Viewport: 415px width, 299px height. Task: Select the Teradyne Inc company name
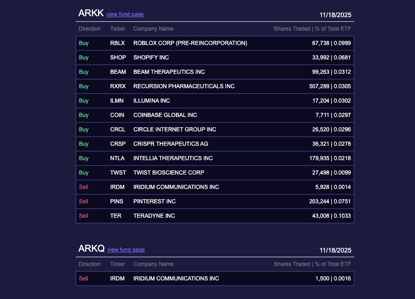point(154,216)
